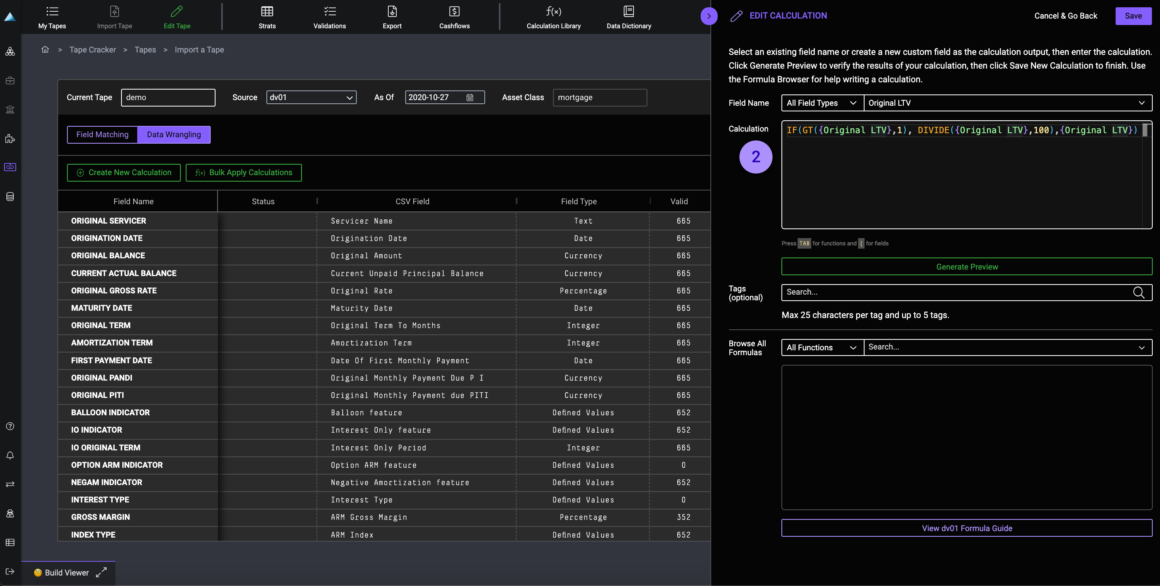The width and height of the screenshot is (1160, 586).
Task: Click the Generate Preview button
Action: [966, 267]
